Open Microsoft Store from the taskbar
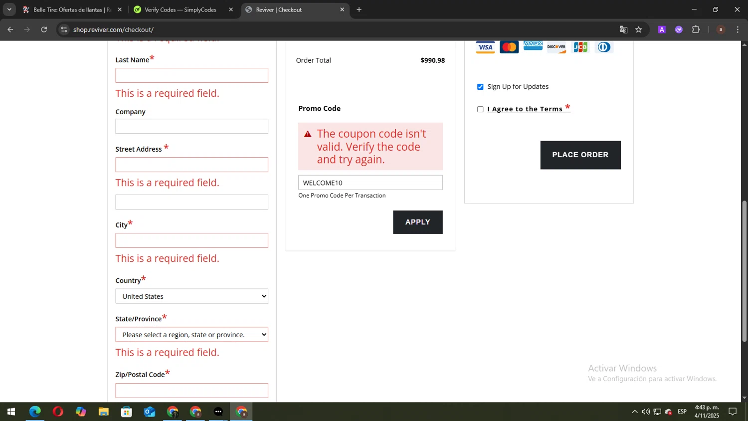Viewport: 748px width, 421px height. pos(127,412)
